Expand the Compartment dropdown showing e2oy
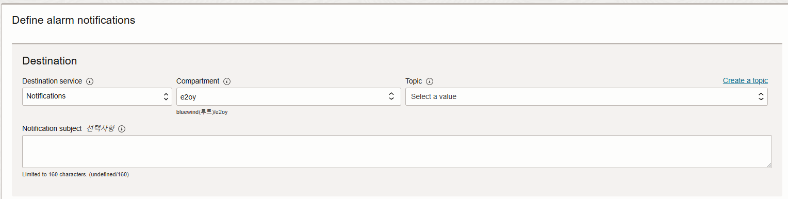The image size is (788, 199). [288, 96]
